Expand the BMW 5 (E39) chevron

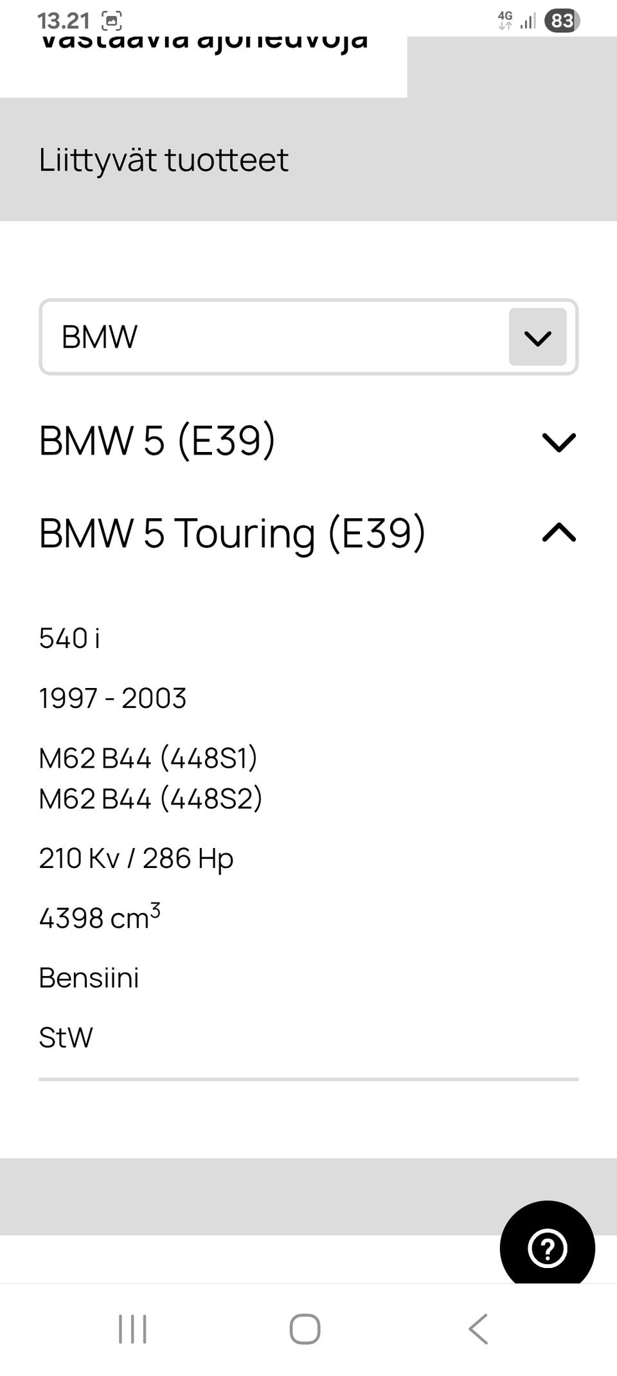(559, 442)
